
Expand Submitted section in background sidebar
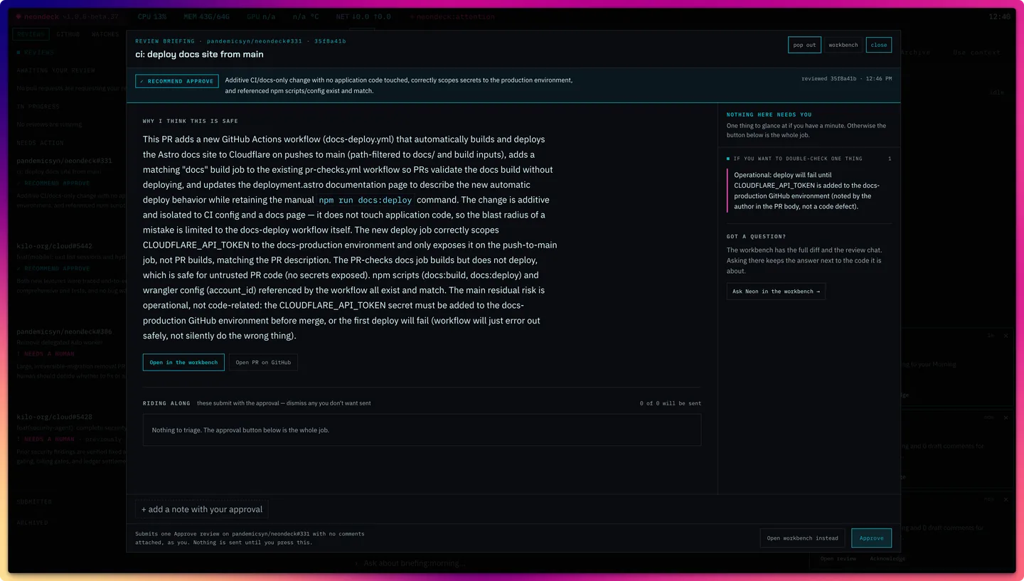(34, 501)
